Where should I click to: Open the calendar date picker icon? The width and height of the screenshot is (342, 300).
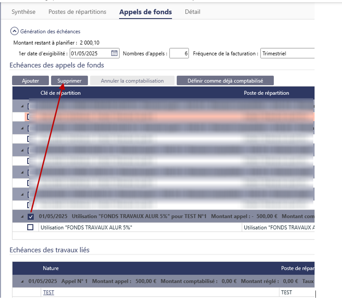coord(114,53)
